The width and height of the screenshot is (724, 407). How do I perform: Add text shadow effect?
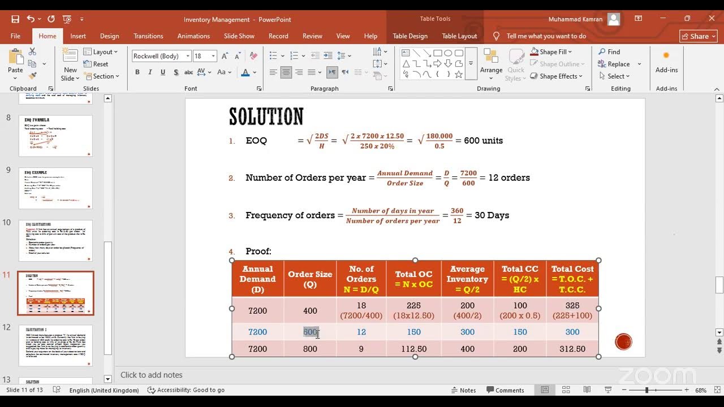[x=176, y=72]
